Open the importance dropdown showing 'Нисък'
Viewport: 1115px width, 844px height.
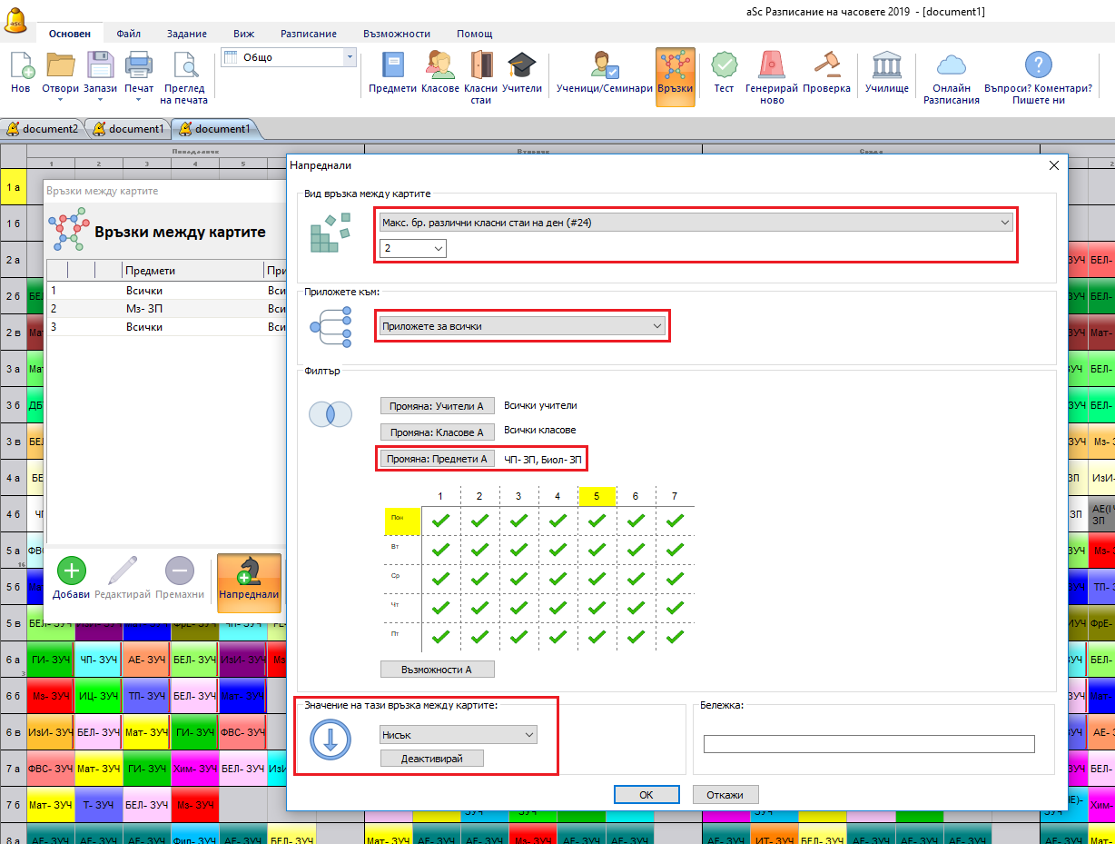[x=458, y=734]
